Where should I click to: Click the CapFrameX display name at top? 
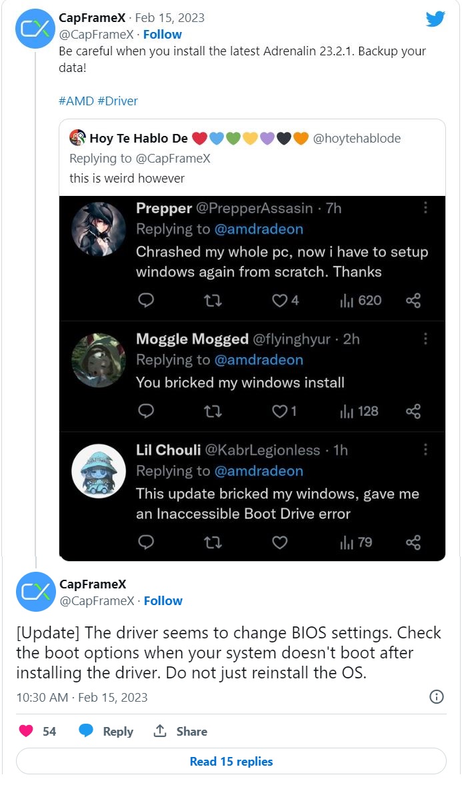(x=92, y=18)
